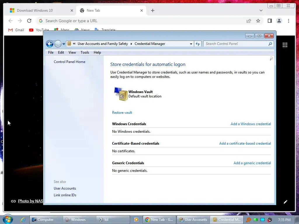The height and width of the screenshot is (224, 299).
Task: Open a new Chrome tab with plus
Action: click(152, 10)
